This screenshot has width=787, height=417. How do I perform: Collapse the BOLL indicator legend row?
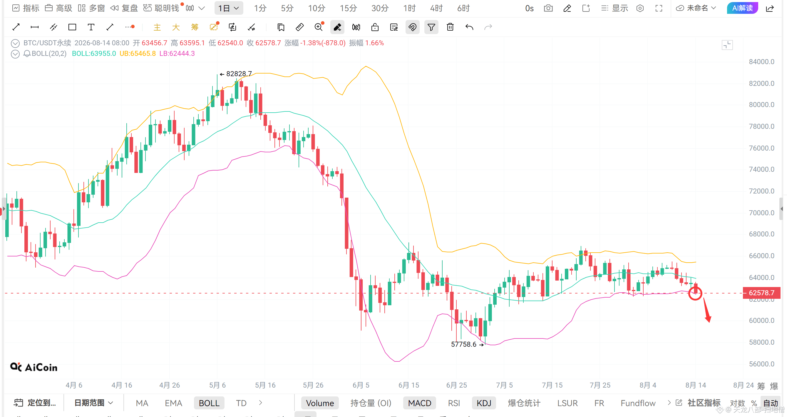15,54
